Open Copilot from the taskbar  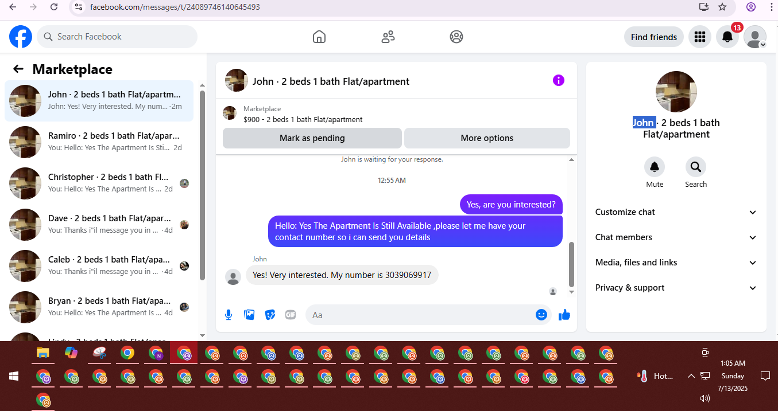point(71,353)
